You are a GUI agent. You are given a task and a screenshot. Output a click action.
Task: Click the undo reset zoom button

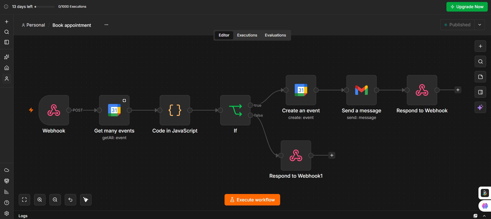[70, 200]
